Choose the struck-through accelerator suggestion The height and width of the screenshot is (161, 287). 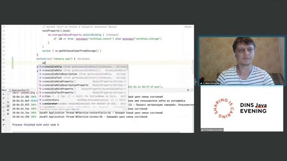click(x=83, y=104)
